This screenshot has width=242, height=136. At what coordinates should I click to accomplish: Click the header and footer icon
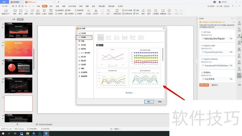(x=117, y=12)
